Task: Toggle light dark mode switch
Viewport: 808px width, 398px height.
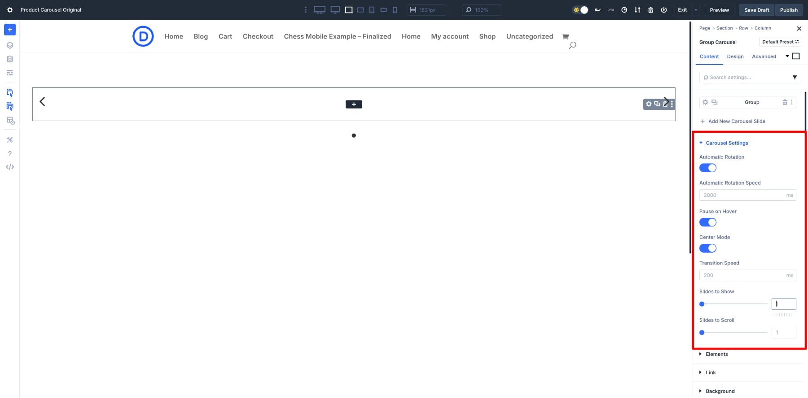Action: pyautogui.click(x=580, y=10)
